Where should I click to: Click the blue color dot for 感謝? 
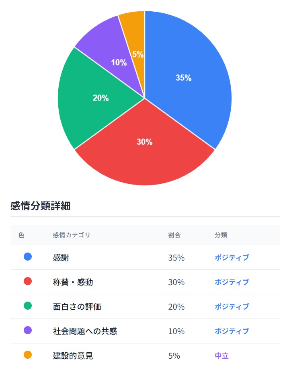click(28, 257)
